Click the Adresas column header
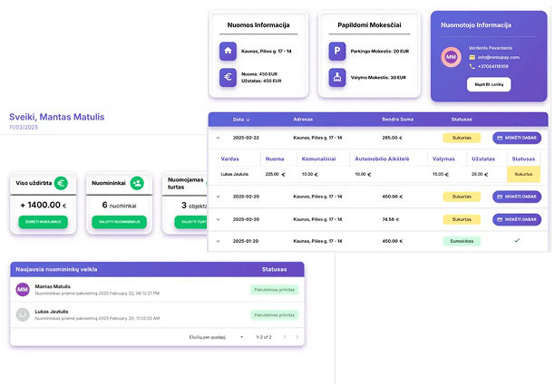The width and height of the screenshot is (555, 384). click(x=303, y=120)
